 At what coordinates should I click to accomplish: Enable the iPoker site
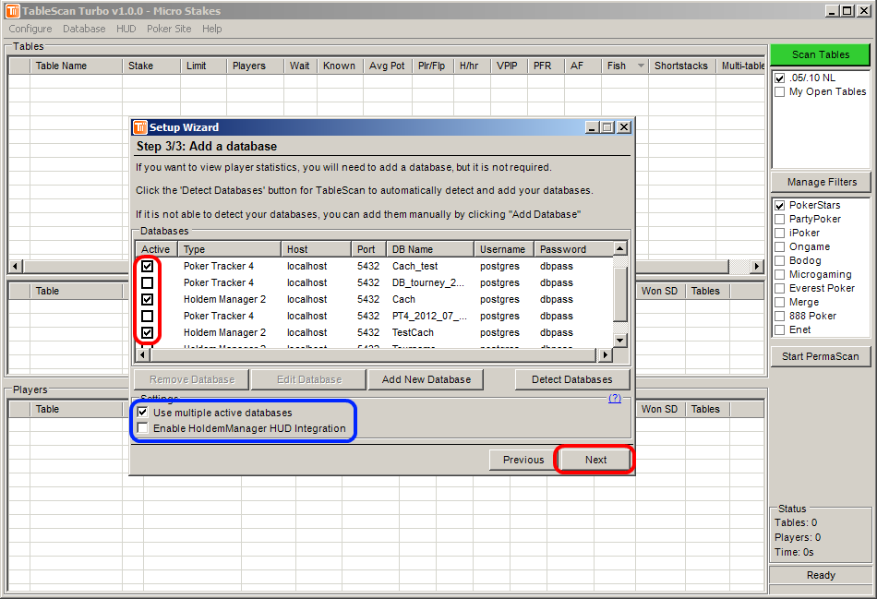tap(780, 233)
